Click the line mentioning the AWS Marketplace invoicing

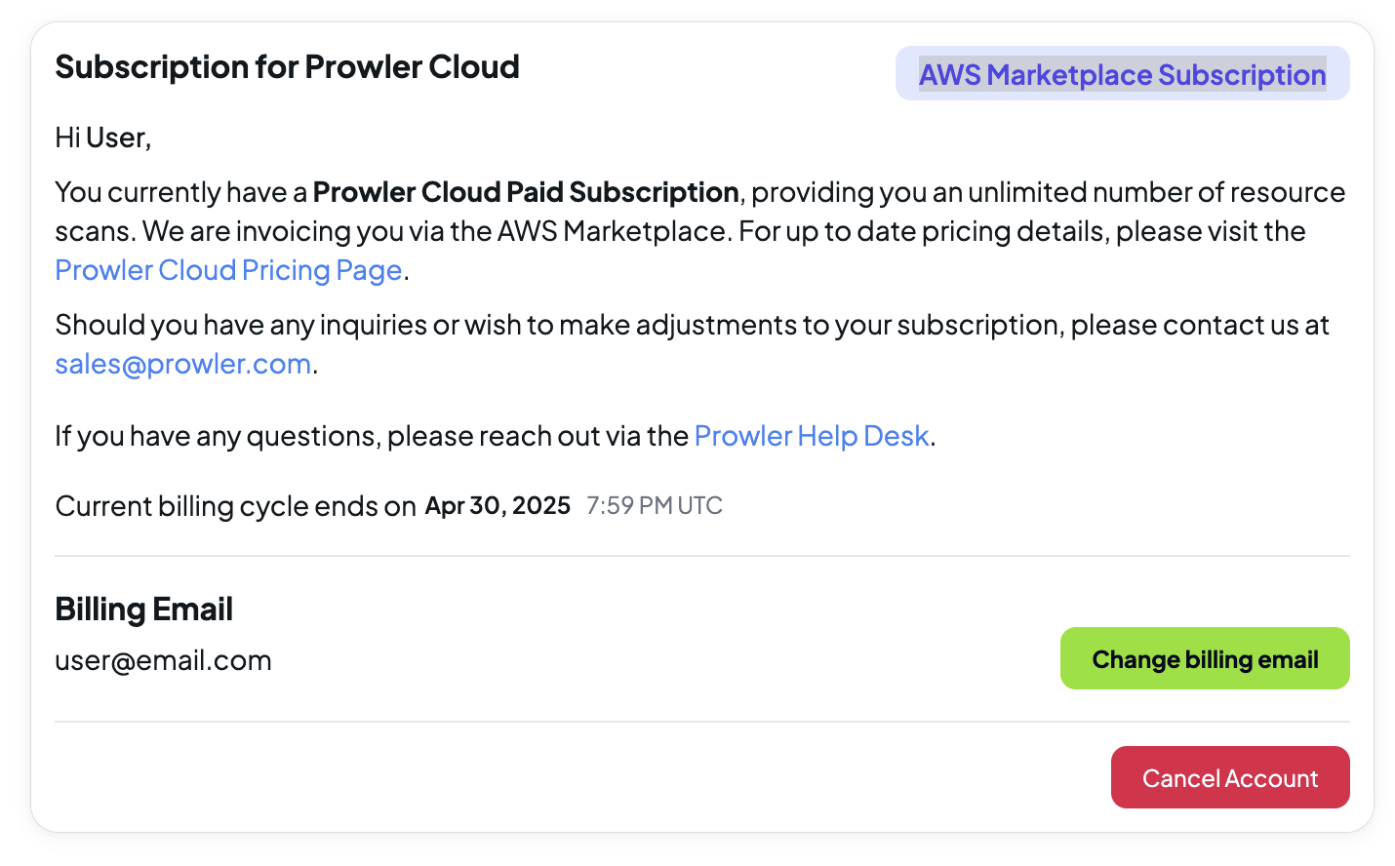click(x=680, y=231)
